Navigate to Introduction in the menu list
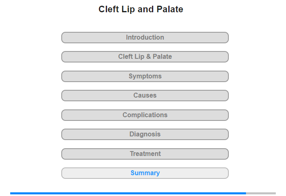Screen dimensions: 286x196 [x=145, y=38]
